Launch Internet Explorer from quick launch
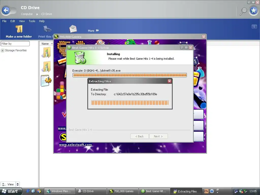Viewport: 260px width, 195px height. pos(28,191)
